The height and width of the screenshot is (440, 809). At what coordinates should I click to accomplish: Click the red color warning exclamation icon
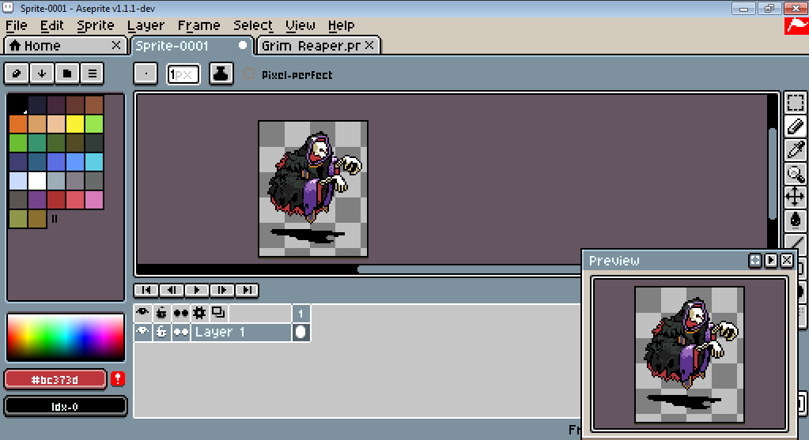click(118, 379)
